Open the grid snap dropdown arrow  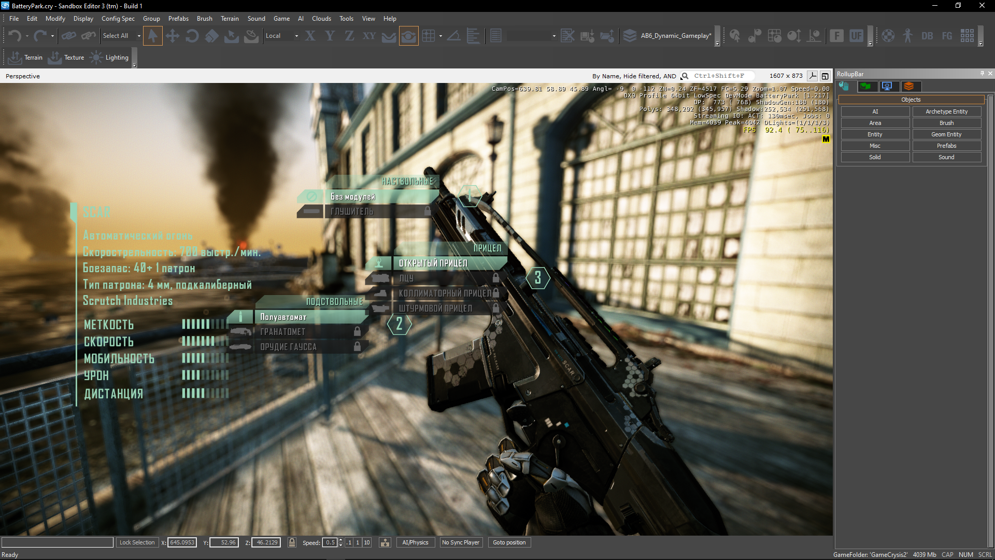pyautogui.click(x=440, y=36)
